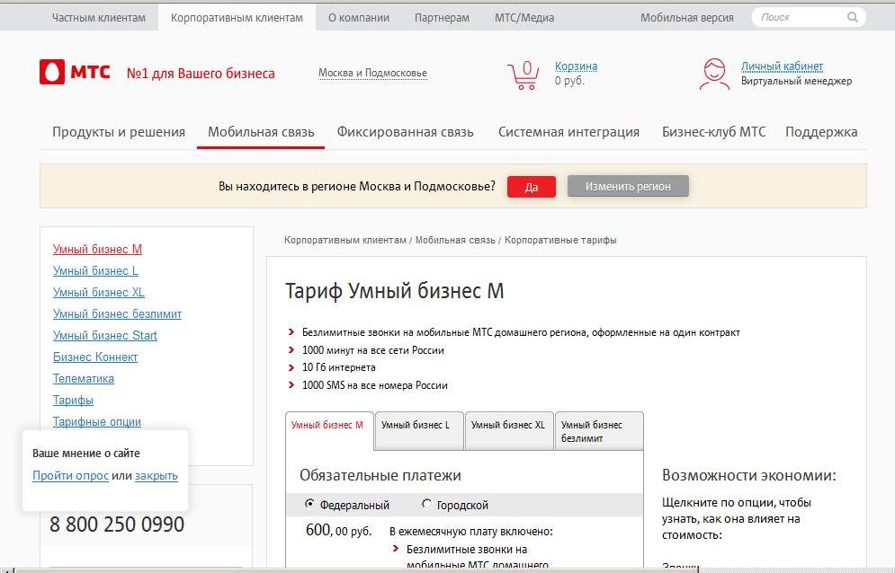Open Продукты и решения menu
The image size is (895, 573).
tap(119, 132)
